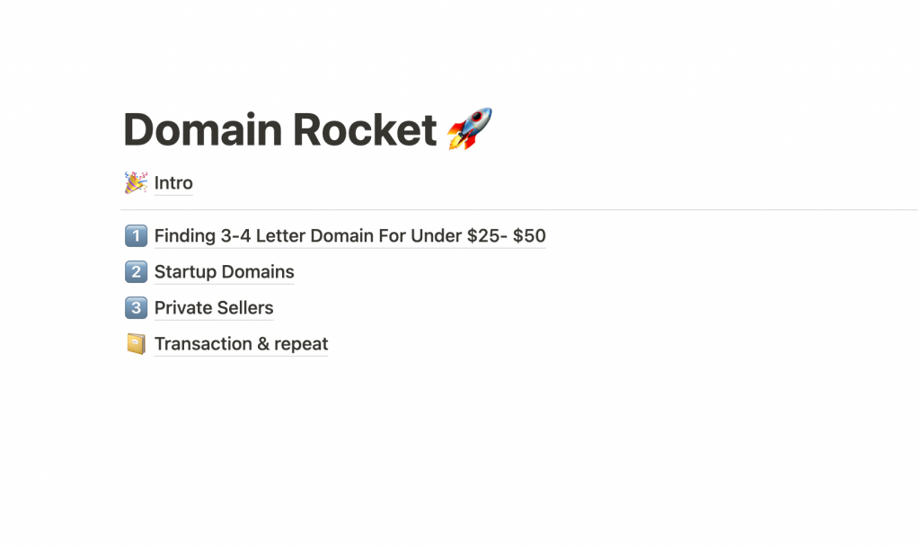This screenshot has height=548, width=920.
Task: Open Finding 3-4 Letter Domain page
Action: click(349, 236)
